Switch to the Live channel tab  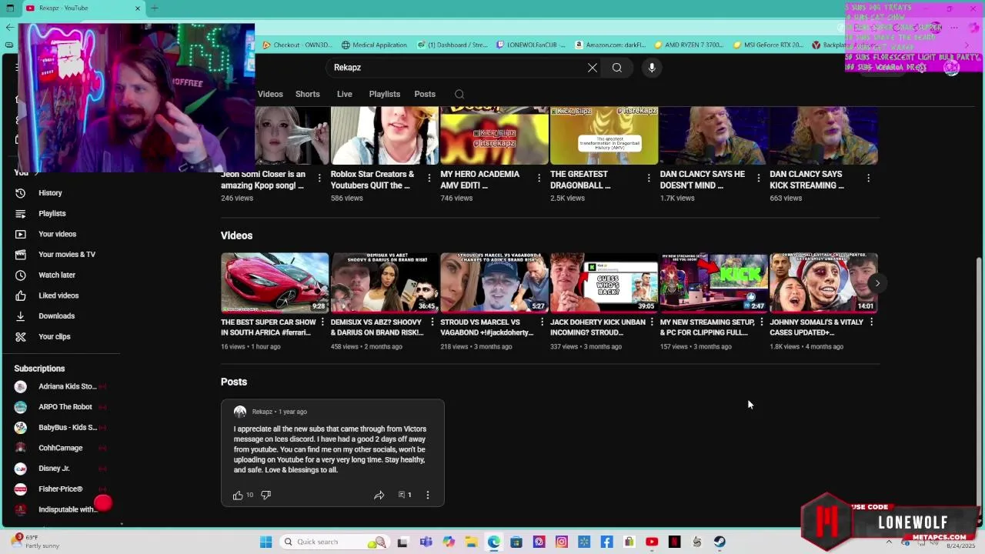(x=345, y=95)
